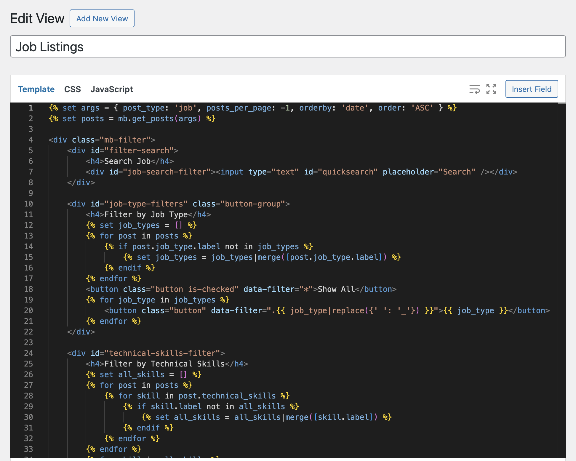Click 'Filter by Job Type' heading text

click(x=146, y=215)
